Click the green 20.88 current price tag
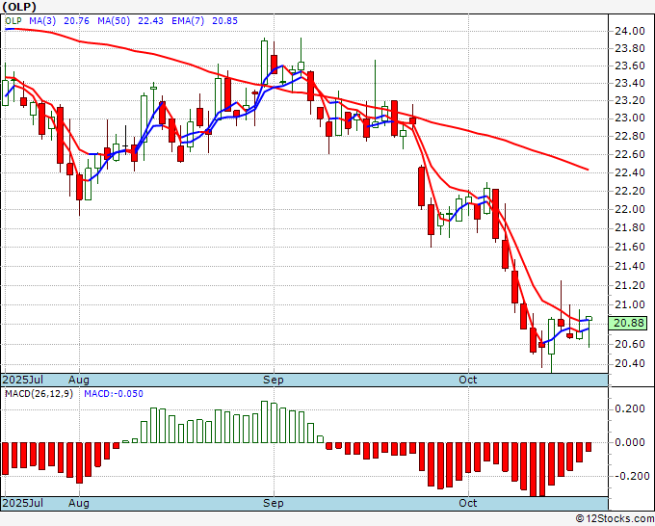 click(627, 323)
